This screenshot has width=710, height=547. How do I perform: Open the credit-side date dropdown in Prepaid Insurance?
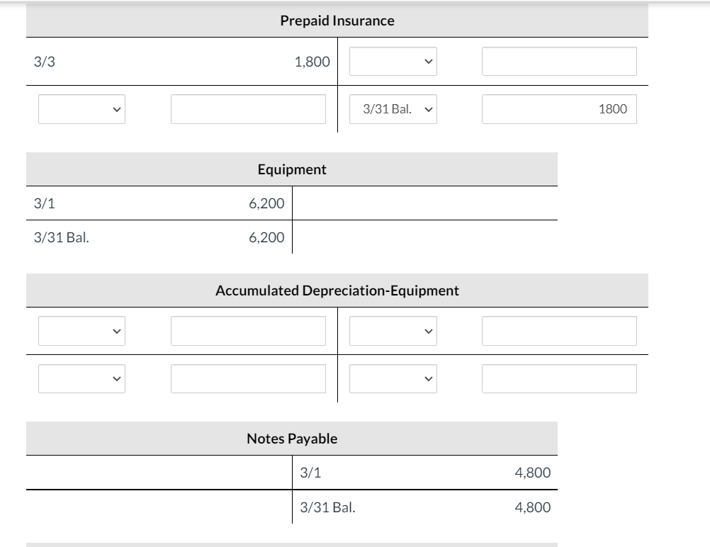393,62
